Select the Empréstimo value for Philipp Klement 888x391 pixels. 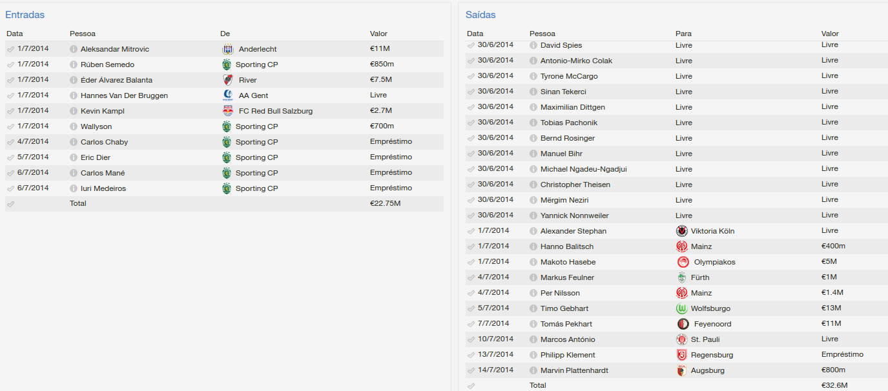(x=842, y=355)
